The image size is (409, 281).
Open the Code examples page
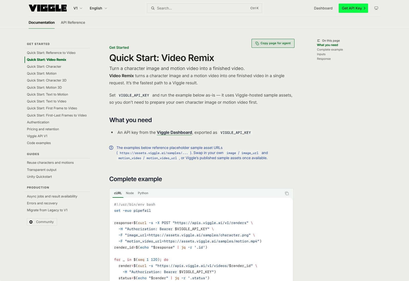[39, 143]
